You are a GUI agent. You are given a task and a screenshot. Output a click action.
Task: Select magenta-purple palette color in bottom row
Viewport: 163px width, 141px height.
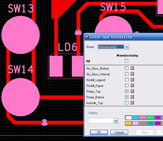[x=158, y=123]
